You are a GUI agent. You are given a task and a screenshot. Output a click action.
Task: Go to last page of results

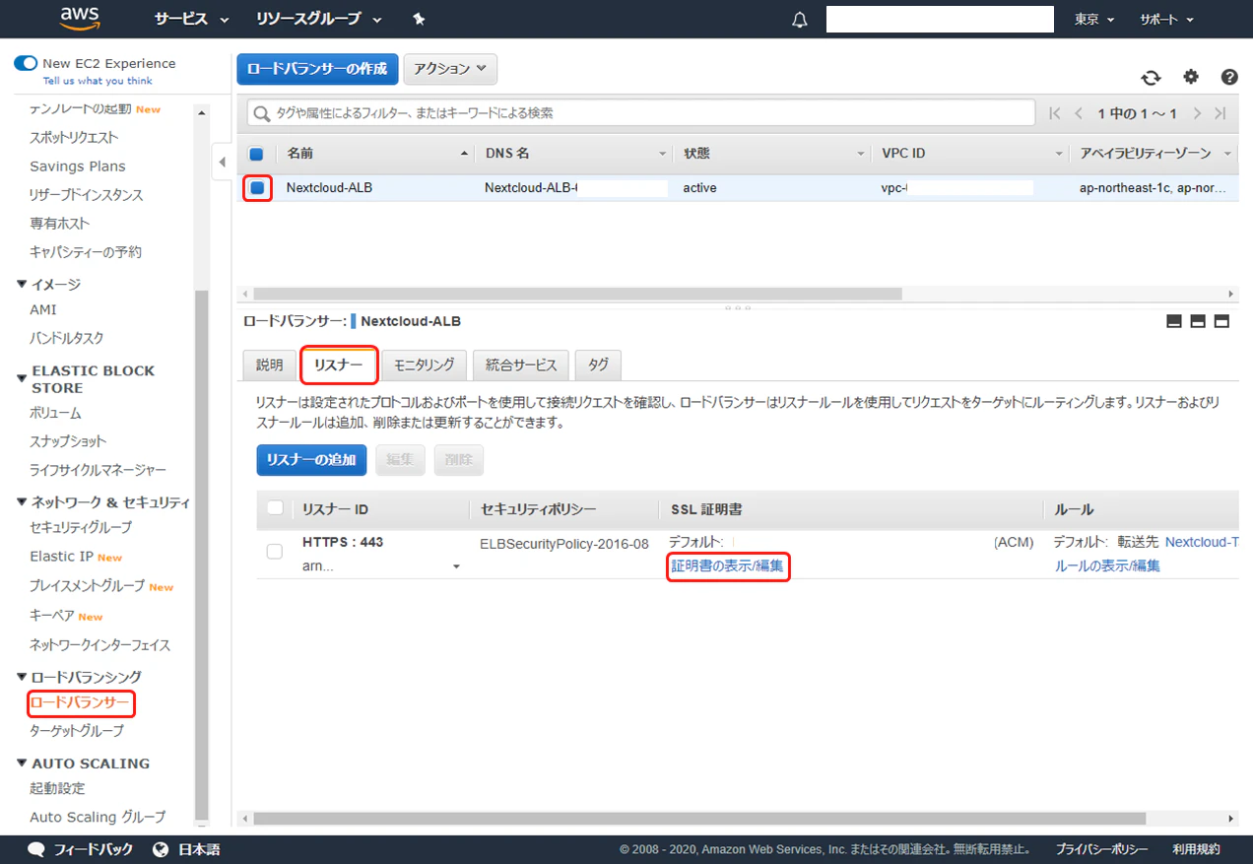pyautogui.click(x=1220, y=113)
